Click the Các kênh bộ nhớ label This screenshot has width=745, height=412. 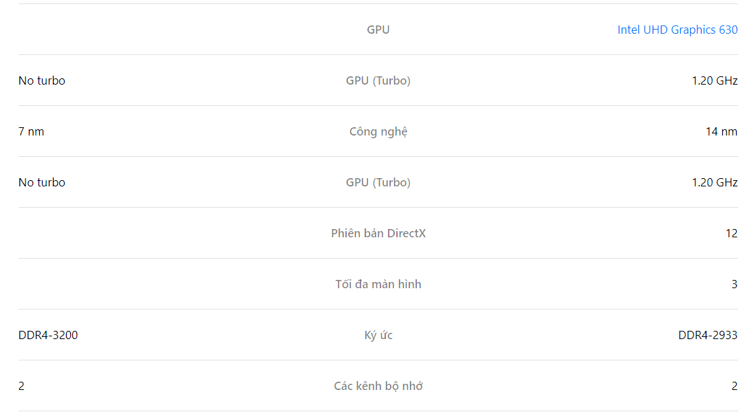pos(378,386)
